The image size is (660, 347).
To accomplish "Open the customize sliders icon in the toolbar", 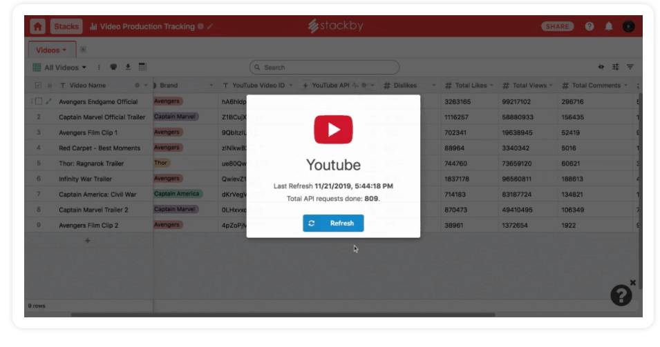I will click(615, 67).
